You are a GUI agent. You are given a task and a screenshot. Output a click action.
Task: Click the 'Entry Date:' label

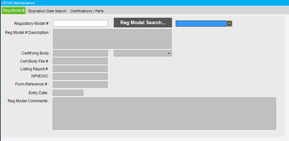click(x=38, y=93)
